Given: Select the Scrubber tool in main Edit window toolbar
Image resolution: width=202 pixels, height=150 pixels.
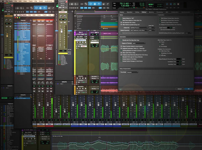Looking at the screenshot, I should tap(104, 4).
